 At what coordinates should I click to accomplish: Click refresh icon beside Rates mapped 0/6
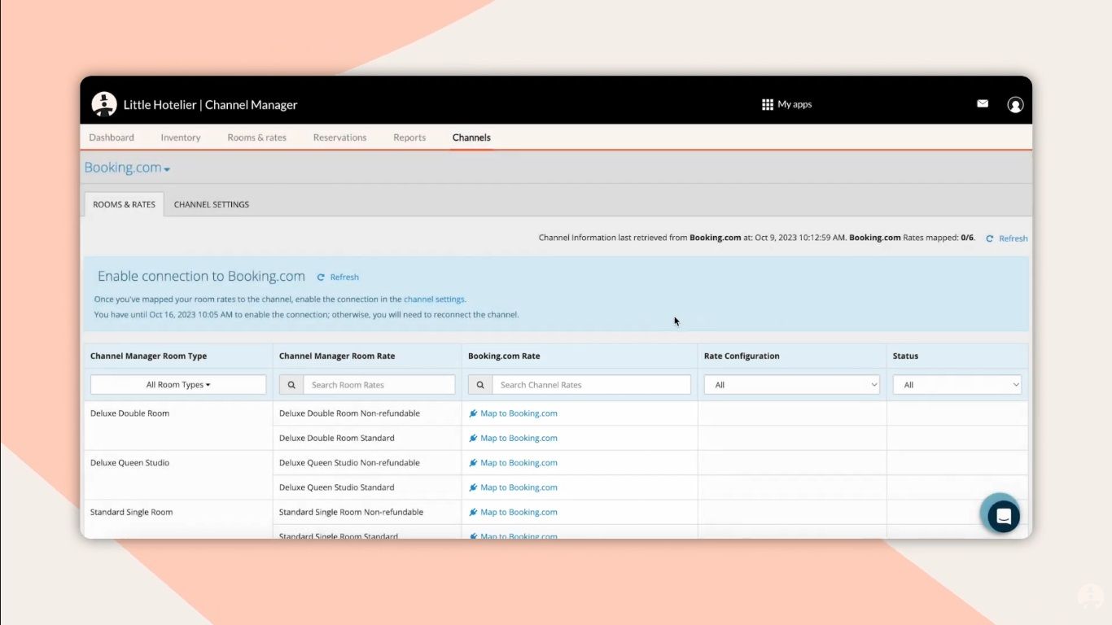point(989,238)
